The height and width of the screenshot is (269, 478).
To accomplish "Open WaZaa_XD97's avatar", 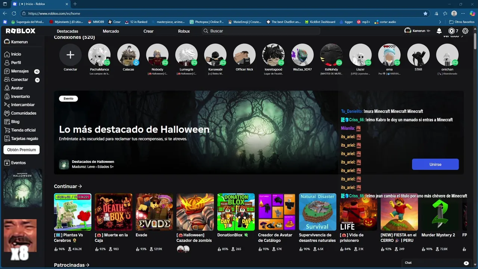I will 302,55.
